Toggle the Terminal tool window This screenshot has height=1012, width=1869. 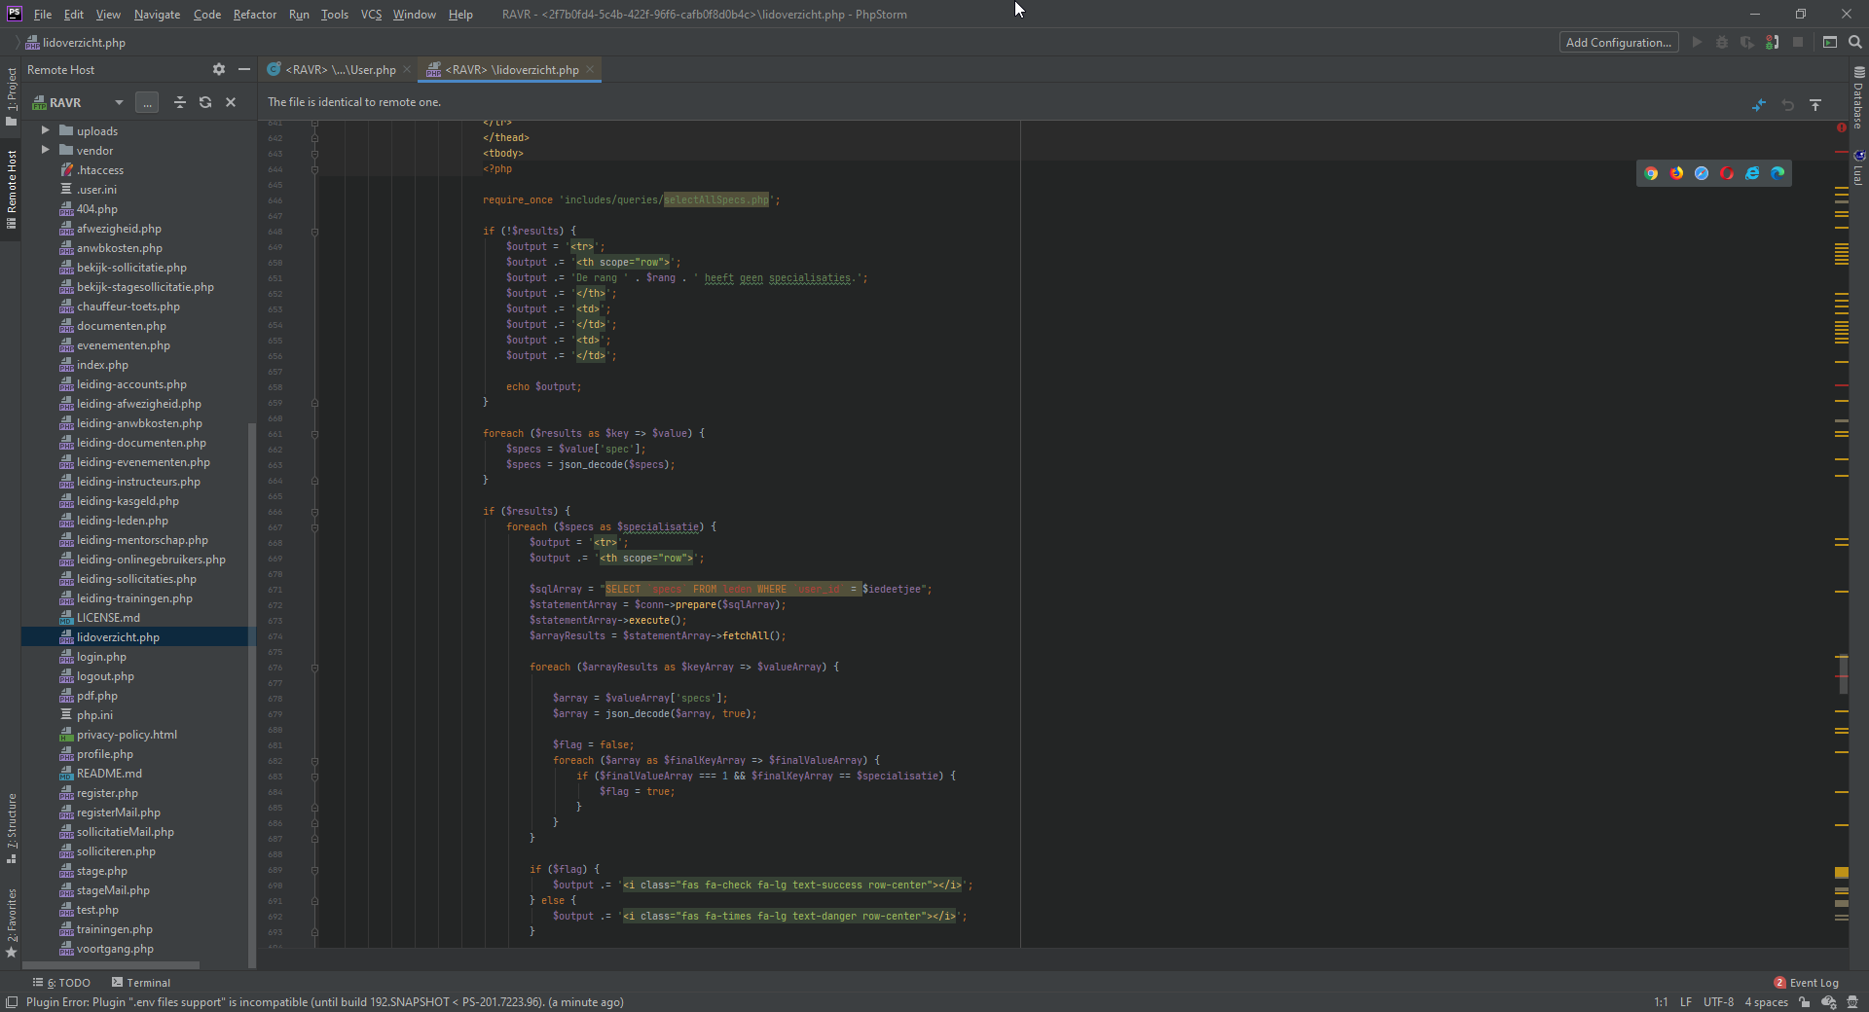tap(140, 983)
